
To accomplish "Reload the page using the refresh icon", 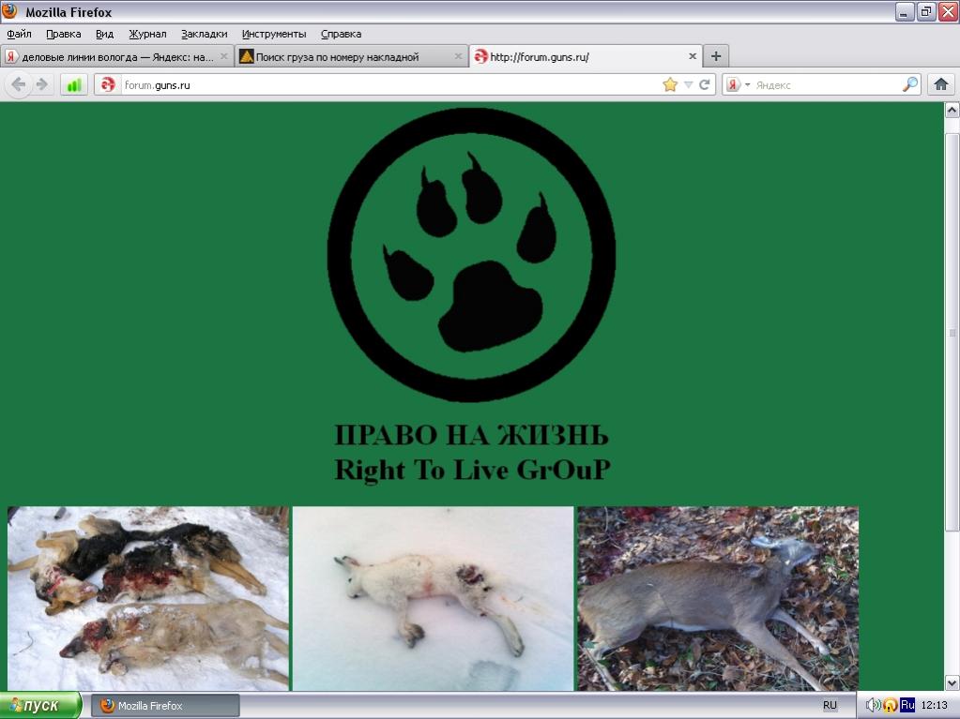I will tap(704, 84).
